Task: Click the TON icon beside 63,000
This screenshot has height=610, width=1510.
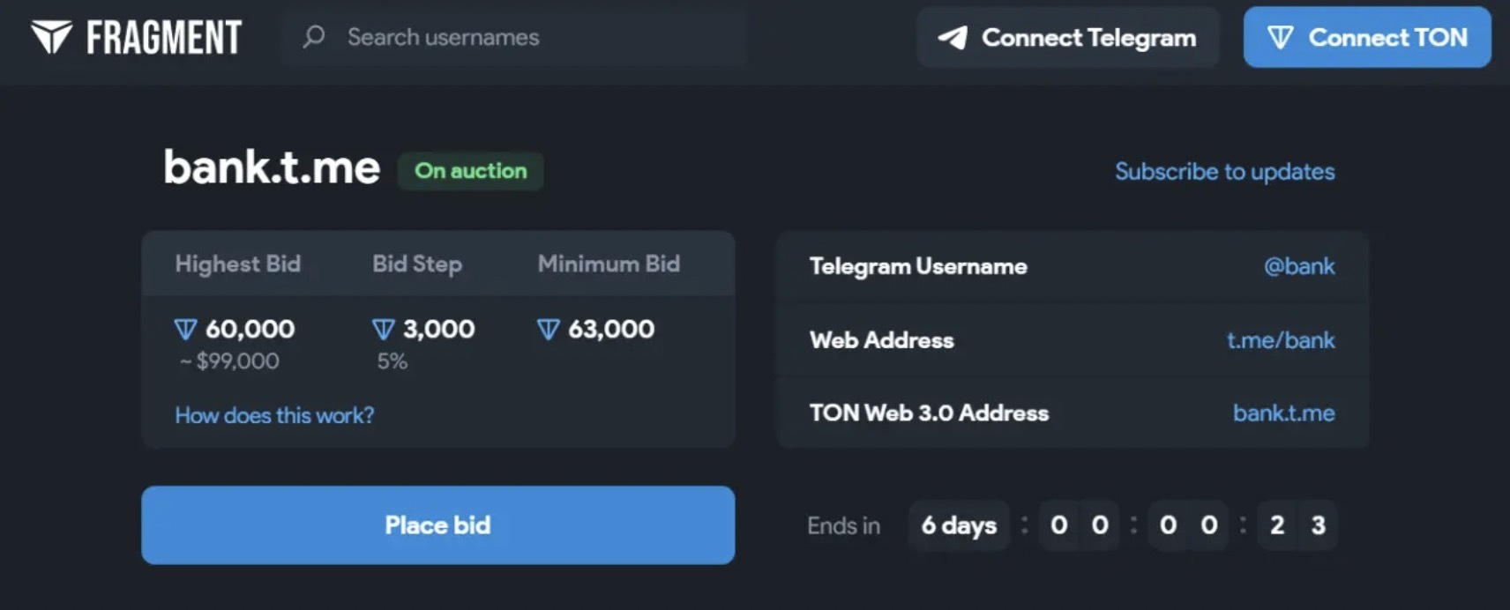Action: pos(548,330)
